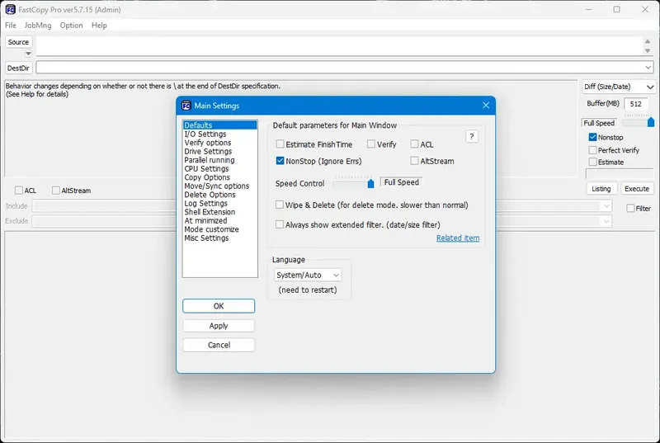Image resolution: width=660 pixels, height=443 pixels.
Task: Open the Related item link
Action: (x=458, y=238)
